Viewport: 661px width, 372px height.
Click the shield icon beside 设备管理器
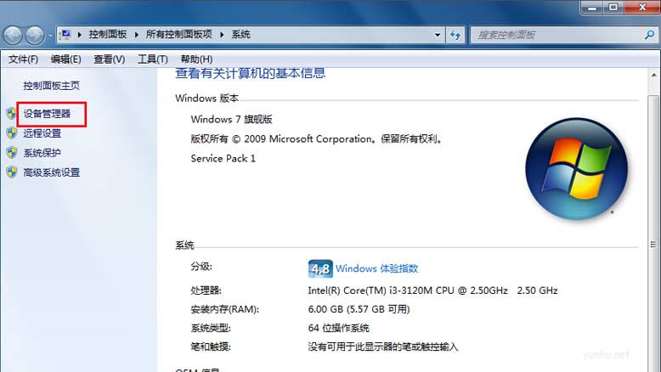pos(11,113)
